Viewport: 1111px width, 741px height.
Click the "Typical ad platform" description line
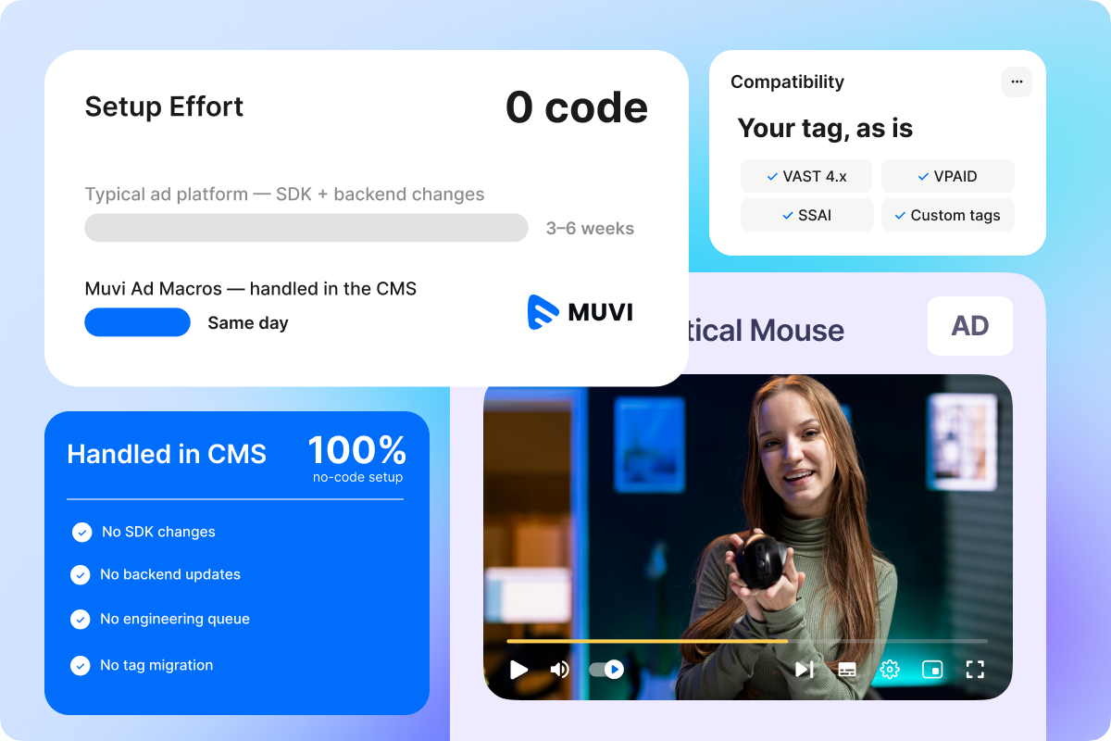pos(284,195)
